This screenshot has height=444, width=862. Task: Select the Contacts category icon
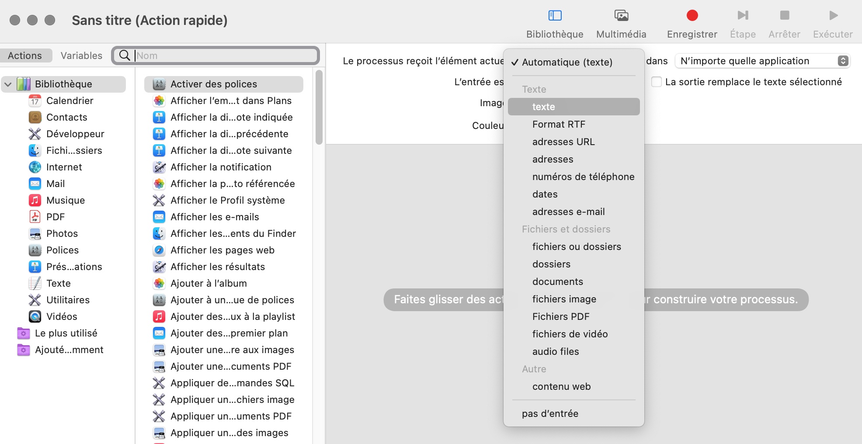tap(35, 118)
